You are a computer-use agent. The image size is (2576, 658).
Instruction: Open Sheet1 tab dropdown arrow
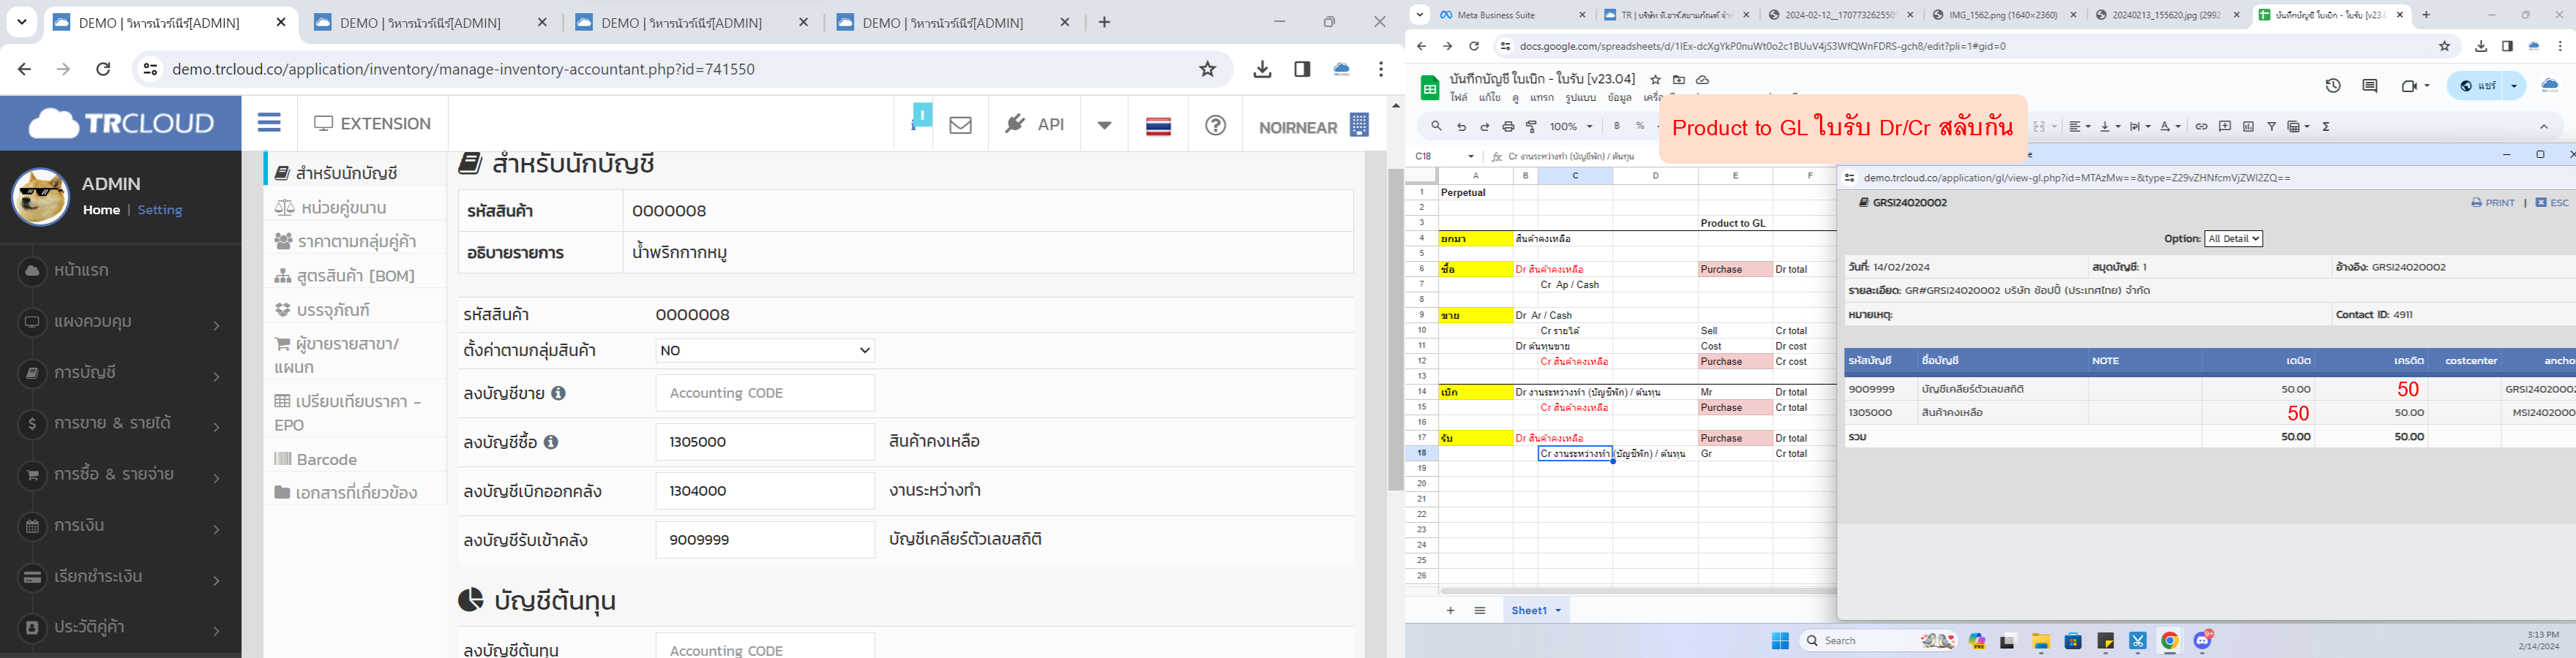tap(1557, 610)
